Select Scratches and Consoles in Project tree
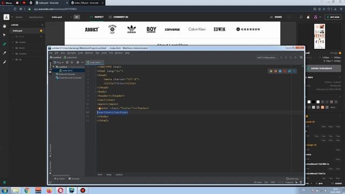This screenshot has height=194, width=345. click(x=68, y=78)
